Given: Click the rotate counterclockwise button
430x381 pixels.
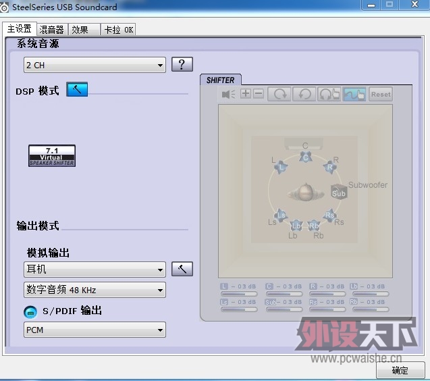Looking at the screenshot, I should 304,94.
